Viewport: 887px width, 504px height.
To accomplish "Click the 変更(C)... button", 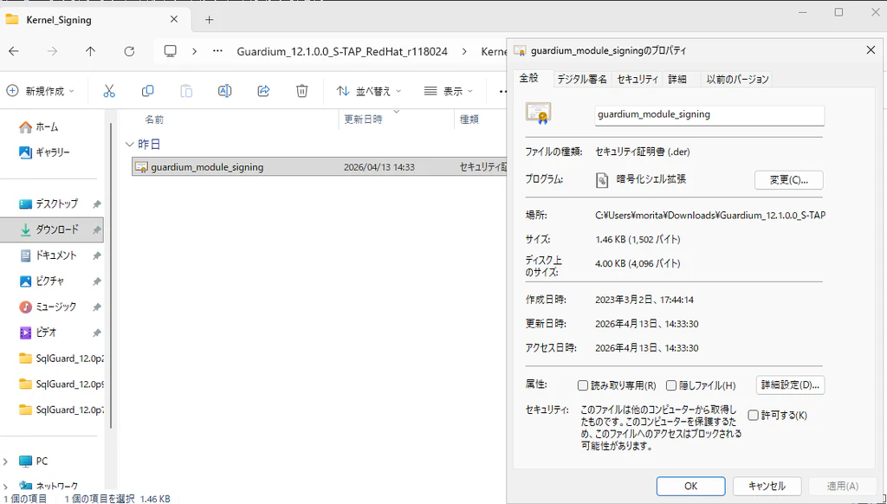I will tap(788, 180).
